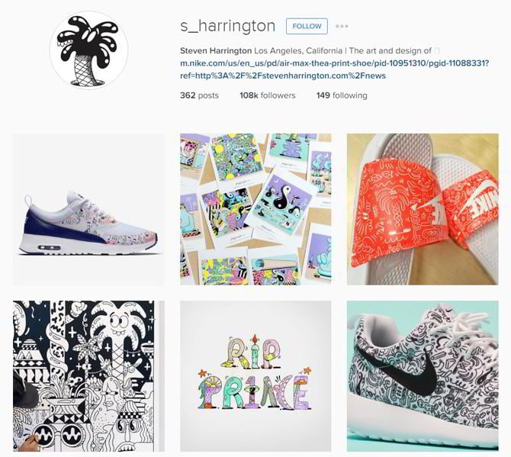Viewport: 511px width, 457px height.
Task: Open the three-dot more options menu
Action: point(342,27)
